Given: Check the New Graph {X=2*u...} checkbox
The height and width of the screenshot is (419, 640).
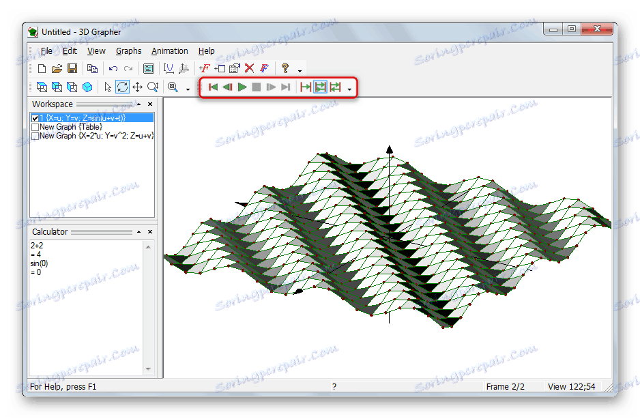Looking at the screenshot, I should tap(35, 136).
